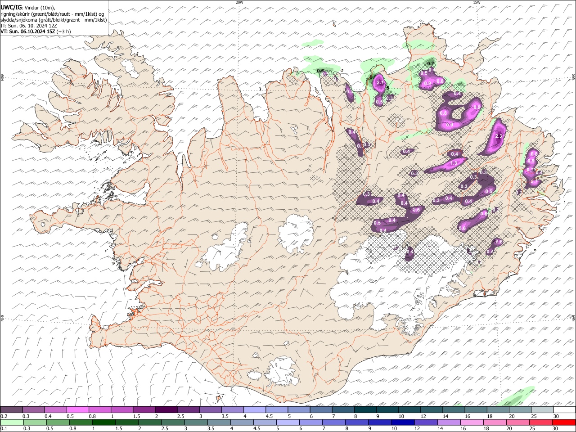Click the '20W' longitude label
The height and width of the screenshot is (432, 576).
239,2
